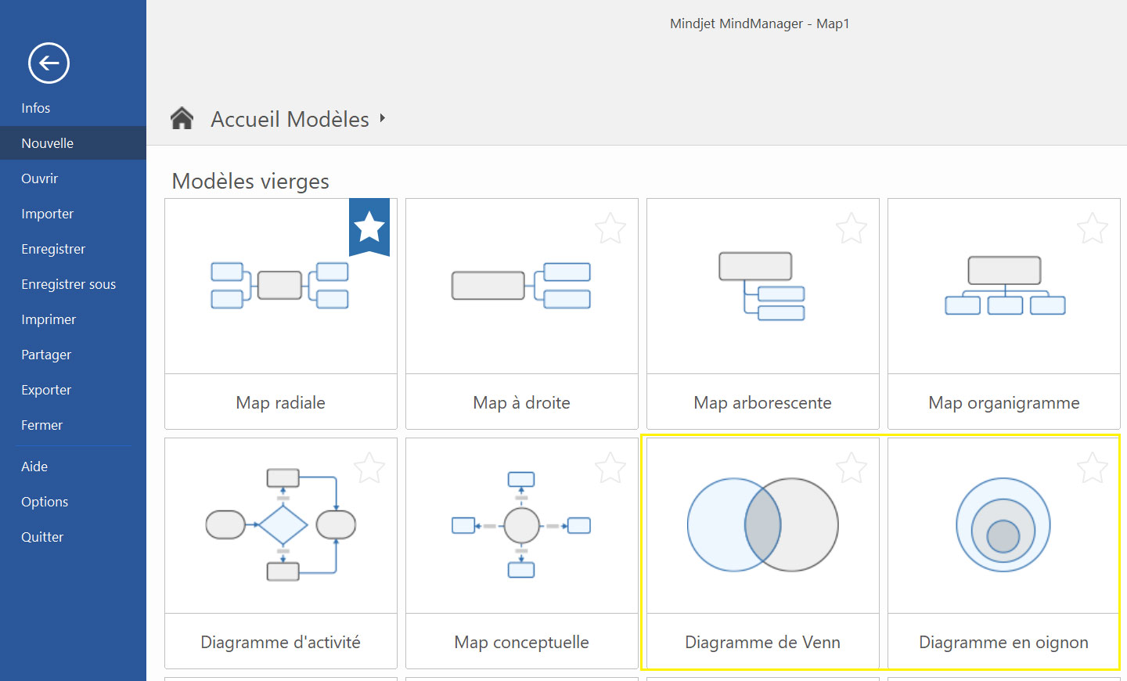Choose the Map conceptuelle template icon
1127x681 pixels.
[x=521, y=525]
